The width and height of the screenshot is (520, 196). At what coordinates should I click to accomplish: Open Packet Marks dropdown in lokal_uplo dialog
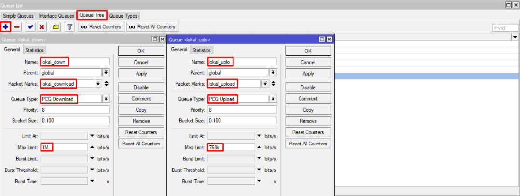point(265,84)
